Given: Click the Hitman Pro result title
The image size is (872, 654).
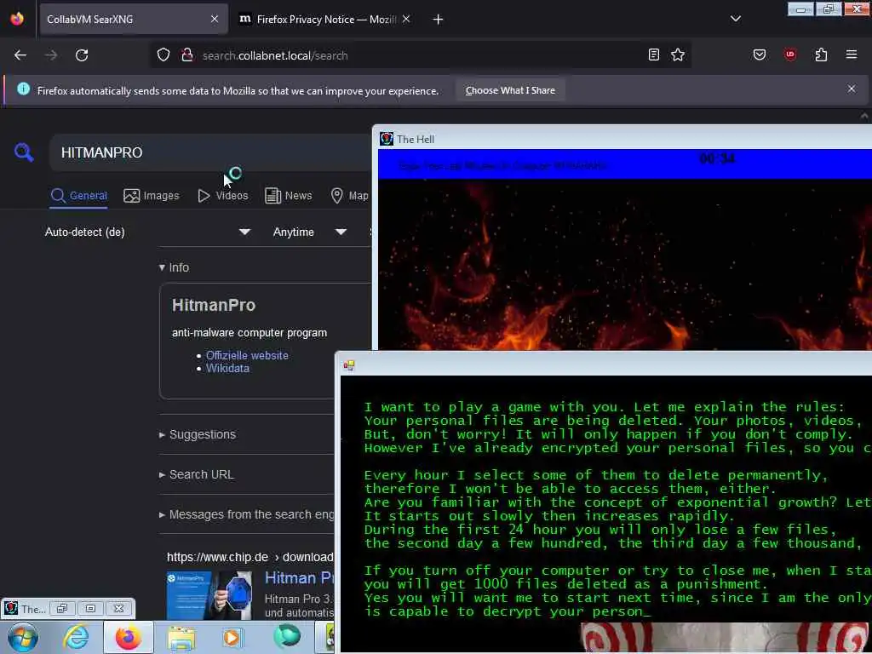Looking at the screenshot, I should (x=299, y=578).
